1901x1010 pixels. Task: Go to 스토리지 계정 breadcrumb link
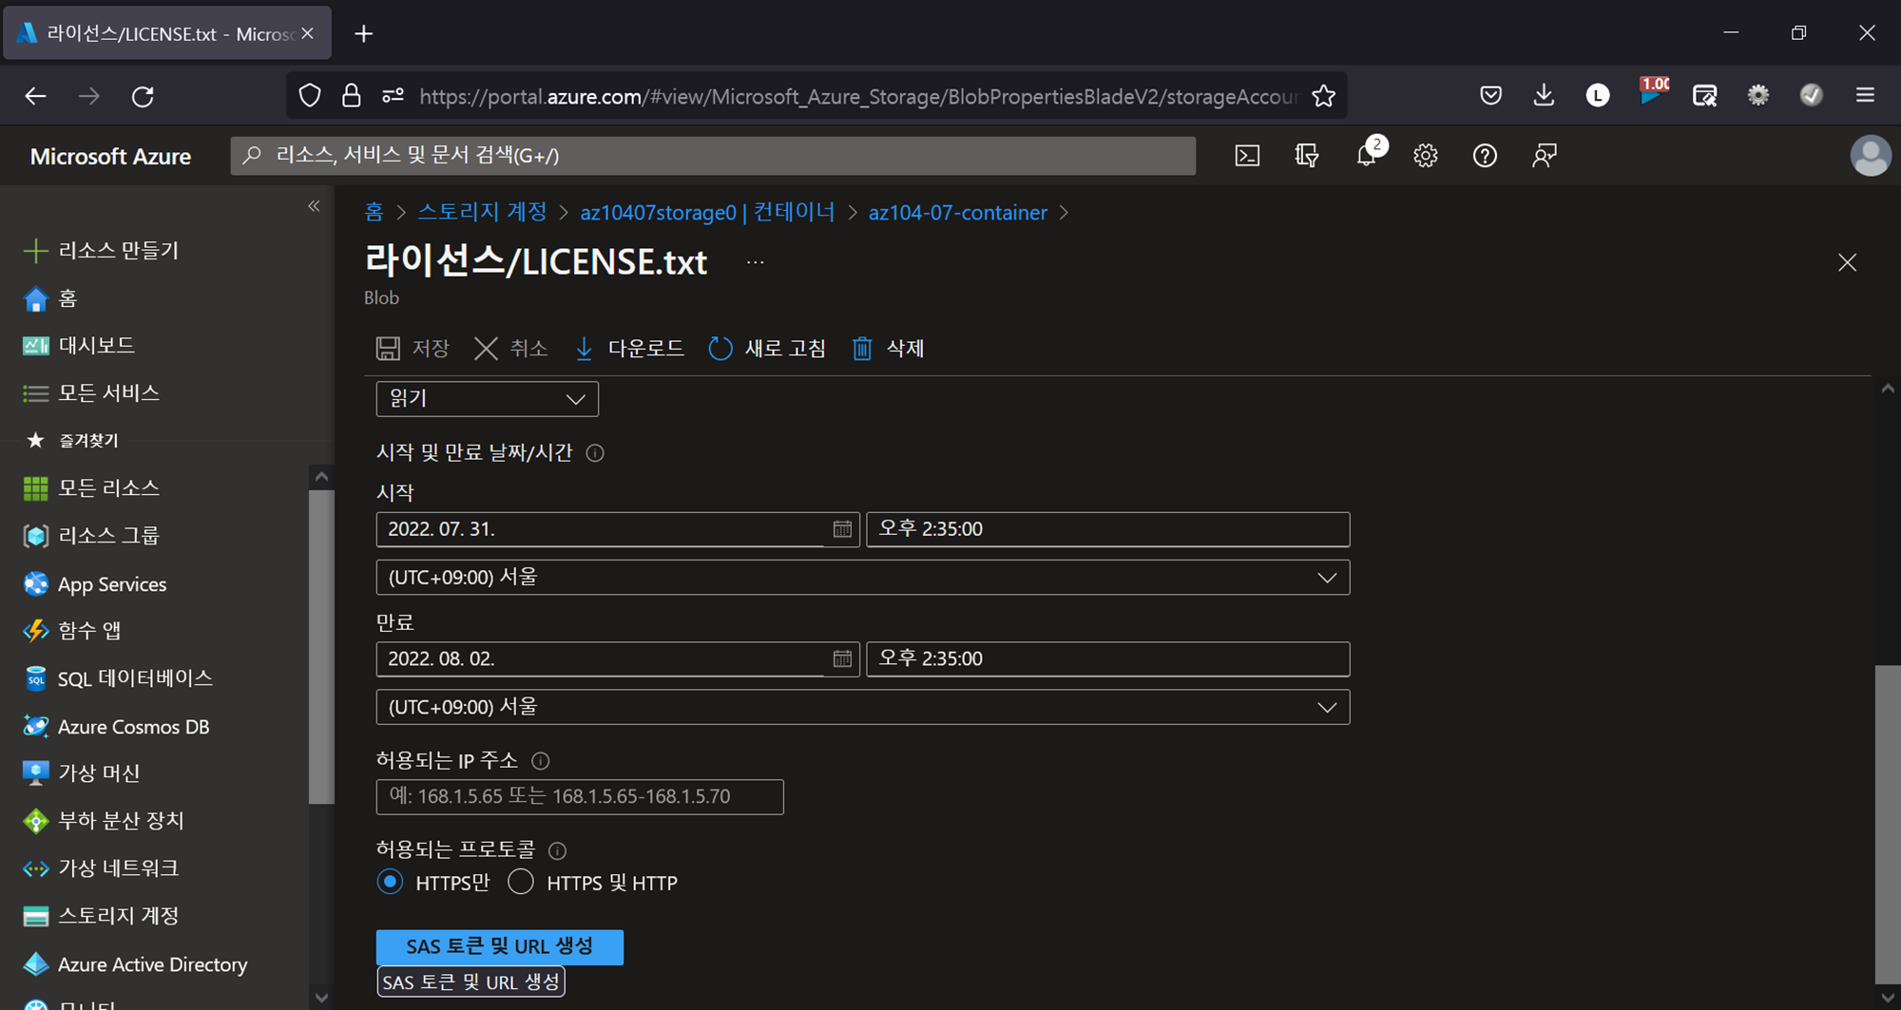click(x=483, y=212)
